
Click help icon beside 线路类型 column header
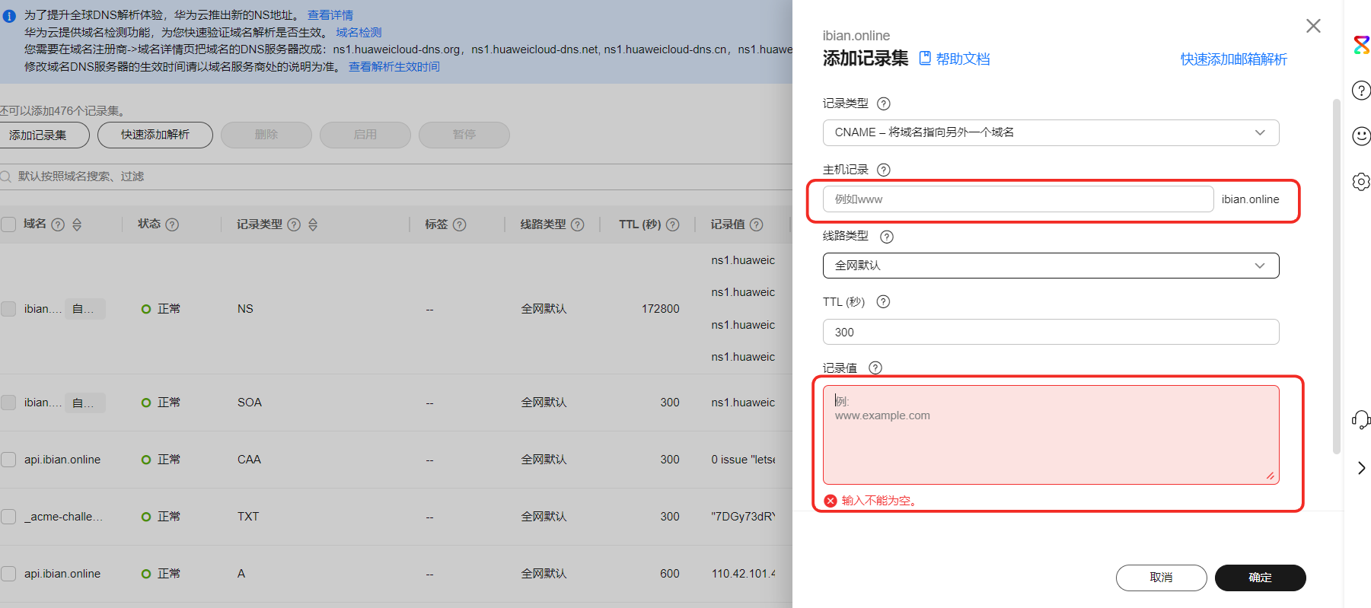click(578, 224)
